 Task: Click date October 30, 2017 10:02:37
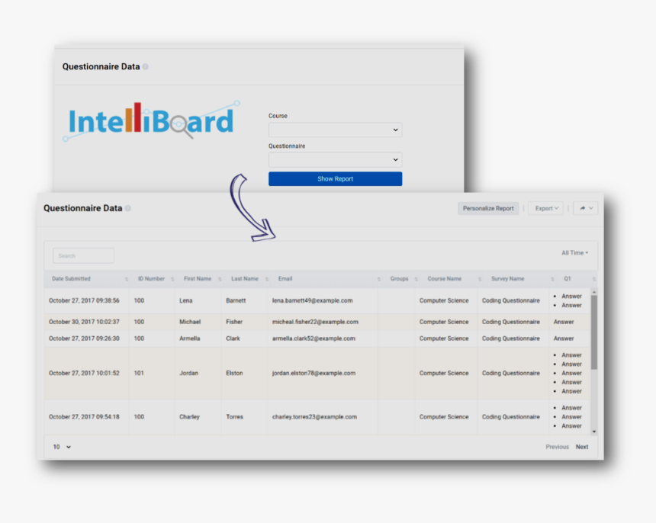[84, 322]
